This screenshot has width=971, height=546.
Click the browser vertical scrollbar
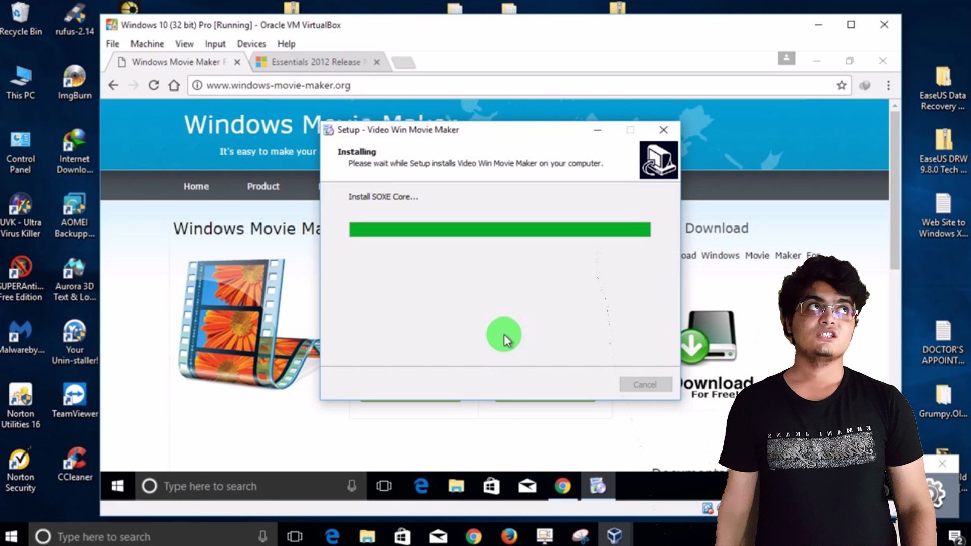(895, 190)
